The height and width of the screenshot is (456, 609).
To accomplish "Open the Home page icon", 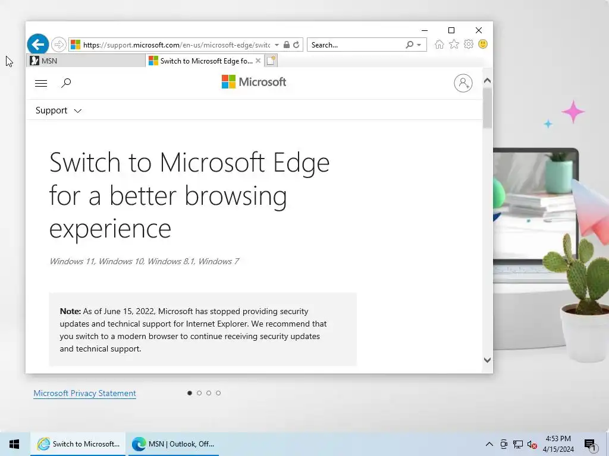I will (x=439, y=44).
